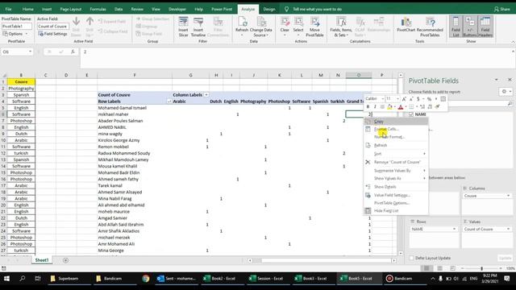This screenshot has width=516, height=290.
Task: Click the Refresh icon in Data group
Action: pyautogui.click(x=242, y=22)
